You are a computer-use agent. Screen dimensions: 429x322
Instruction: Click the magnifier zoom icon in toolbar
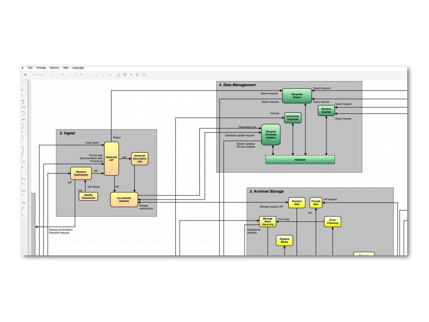26,75
